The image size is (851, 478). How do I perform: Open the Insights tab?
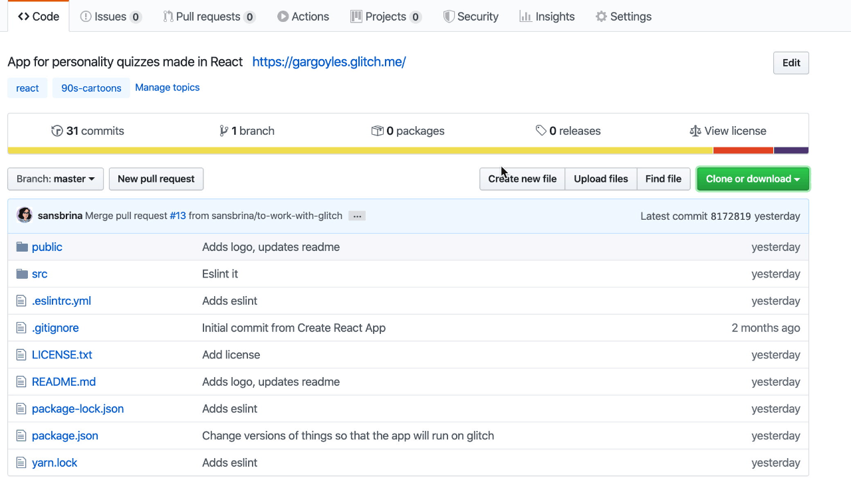tap(547, 16)
